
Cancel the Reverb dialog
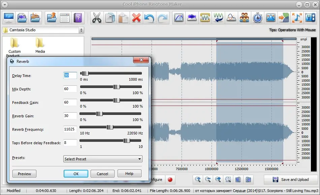pos(102,174)
